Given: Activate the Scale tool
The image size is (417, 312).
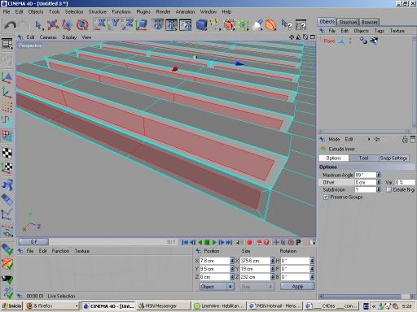Looking at the screenshot, I should [x=67, y=25].
